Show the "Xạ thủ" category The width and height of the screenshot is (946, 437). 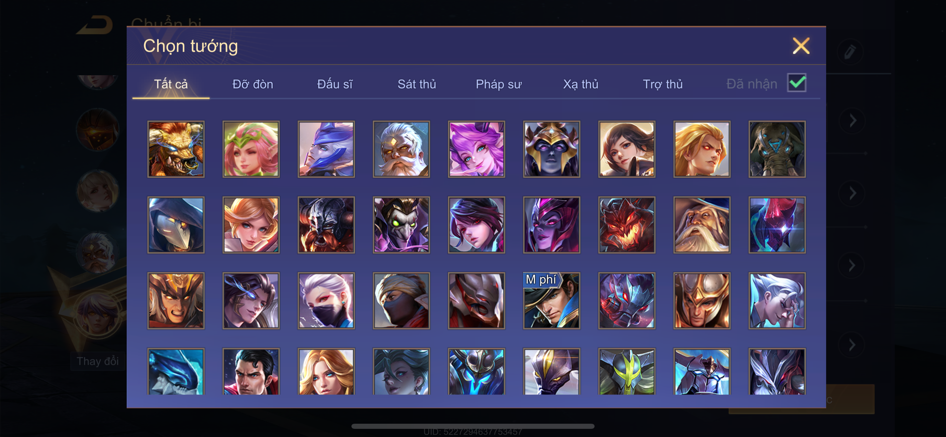click(x=581, y=84)
